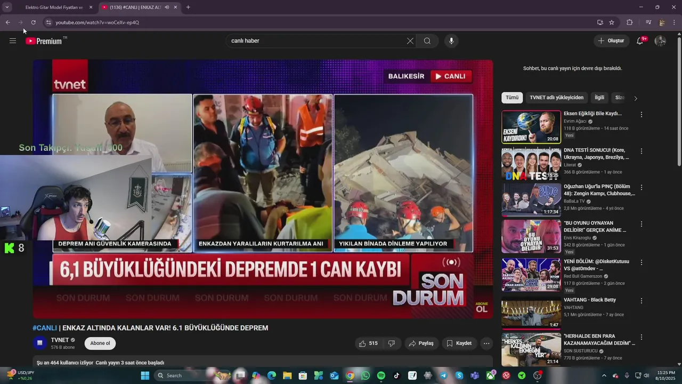682x384 pixels.
Task: Play VAHTANG Black Betty thumbnail
Action: (x=531, y=314)
